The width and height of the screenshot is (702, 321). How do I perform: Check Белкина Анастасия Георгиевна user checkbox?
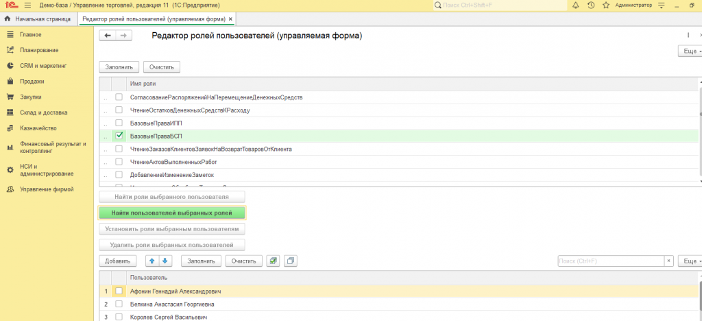point(119,304)
